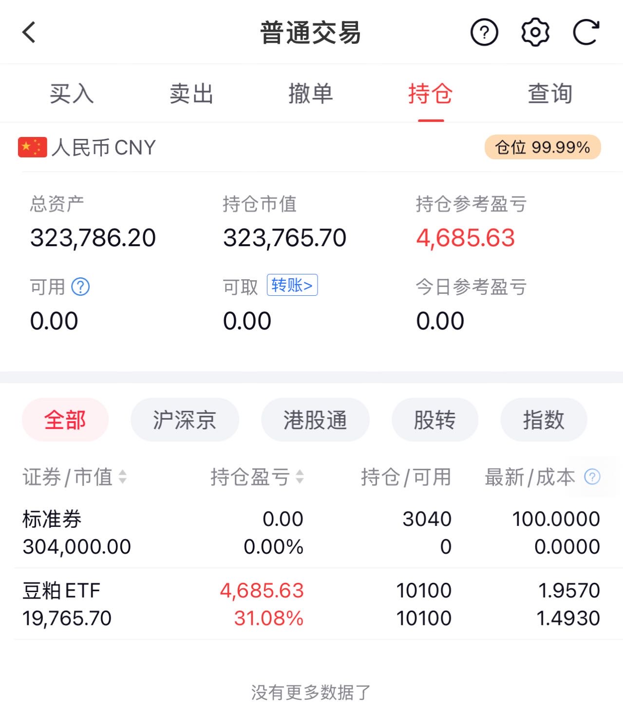Open the 查询 tab

tap(550, 93)
